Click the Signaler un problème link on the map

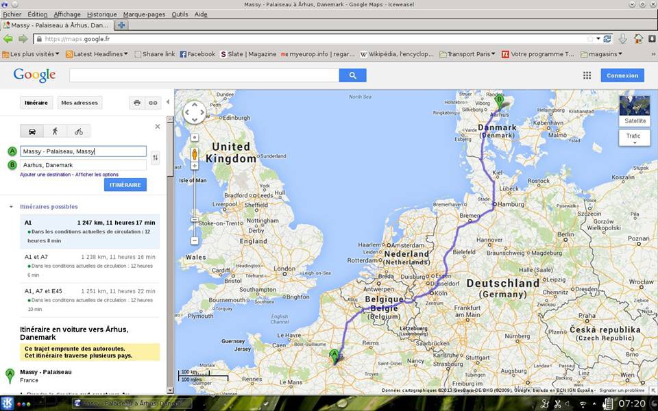tap(622, 390)
